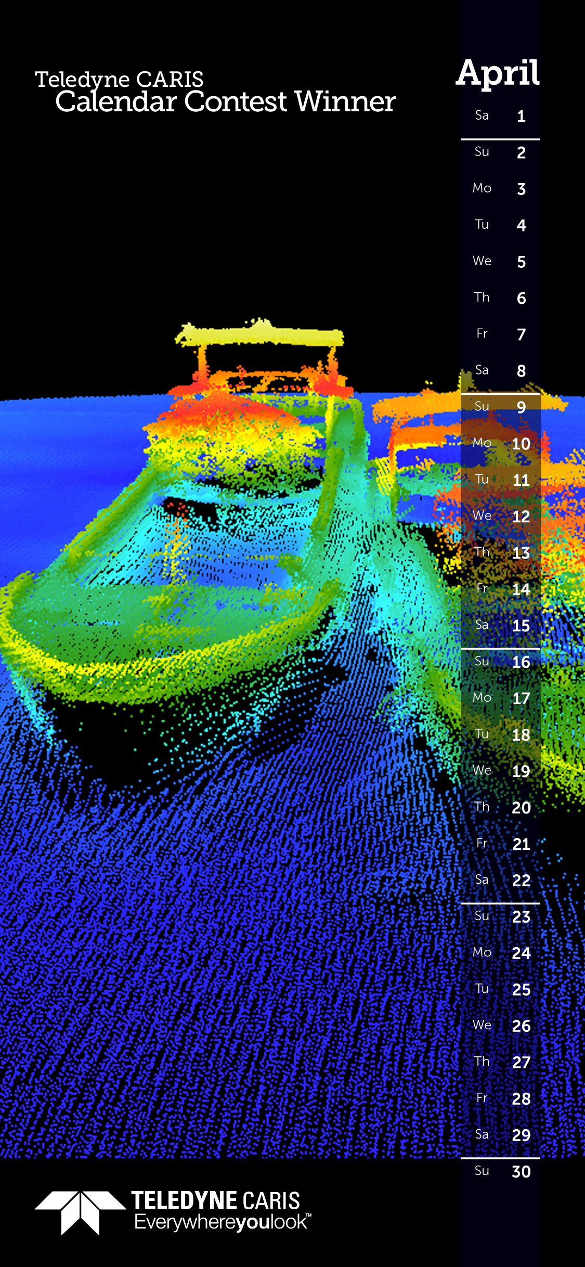The image size is (585, 1267).
Task: Select calendar date 15
Action: [521, 626]
